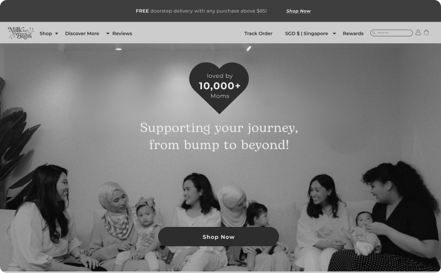Image resolution: width=441 pixels, height=273 pixels.
Task: Click the Shop Now link in top banner
Action: (298, 11)
